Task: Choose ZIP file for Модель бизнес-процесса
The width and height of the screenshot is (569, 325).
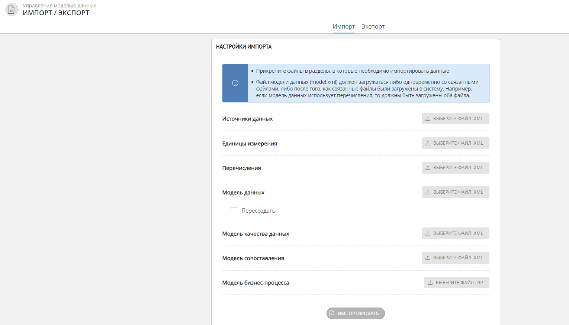Action: pyautogui.click(x=457, y=283)
